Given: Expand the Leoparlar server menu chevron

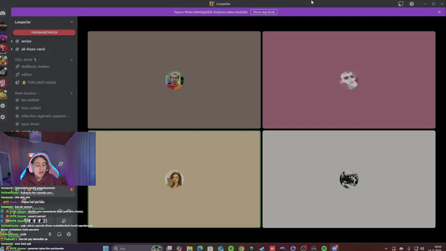Looking at the screenshot, I should [x=71, y=22].
